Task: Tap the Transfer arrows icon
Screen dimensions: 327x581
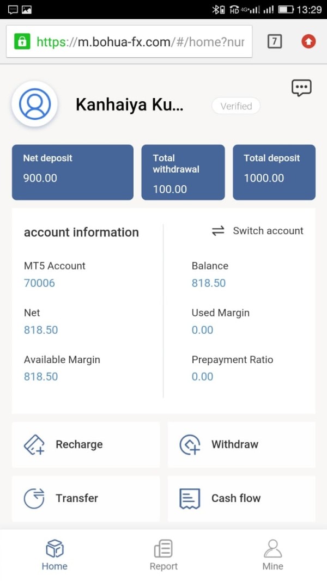Action: pyautogui.click(x=34, y=498)
